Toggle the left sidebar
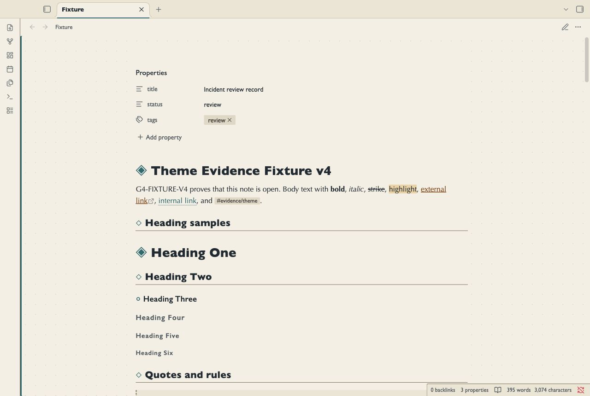The height and width of the screenshot is (396, 590). [x=47, y=9]
